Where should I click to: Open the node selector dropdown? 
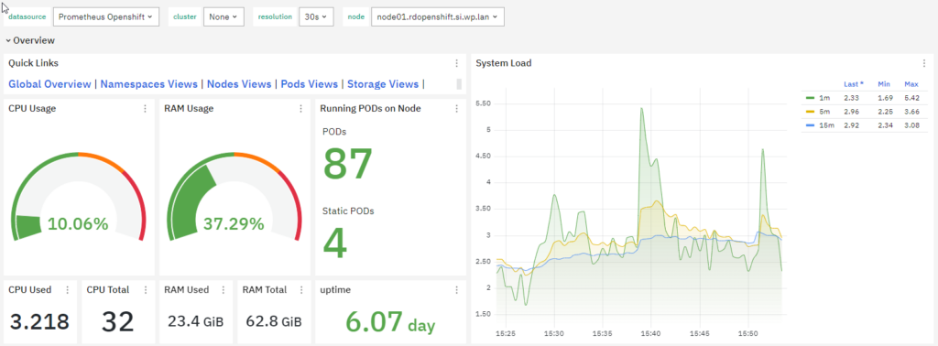click(438, 17)
